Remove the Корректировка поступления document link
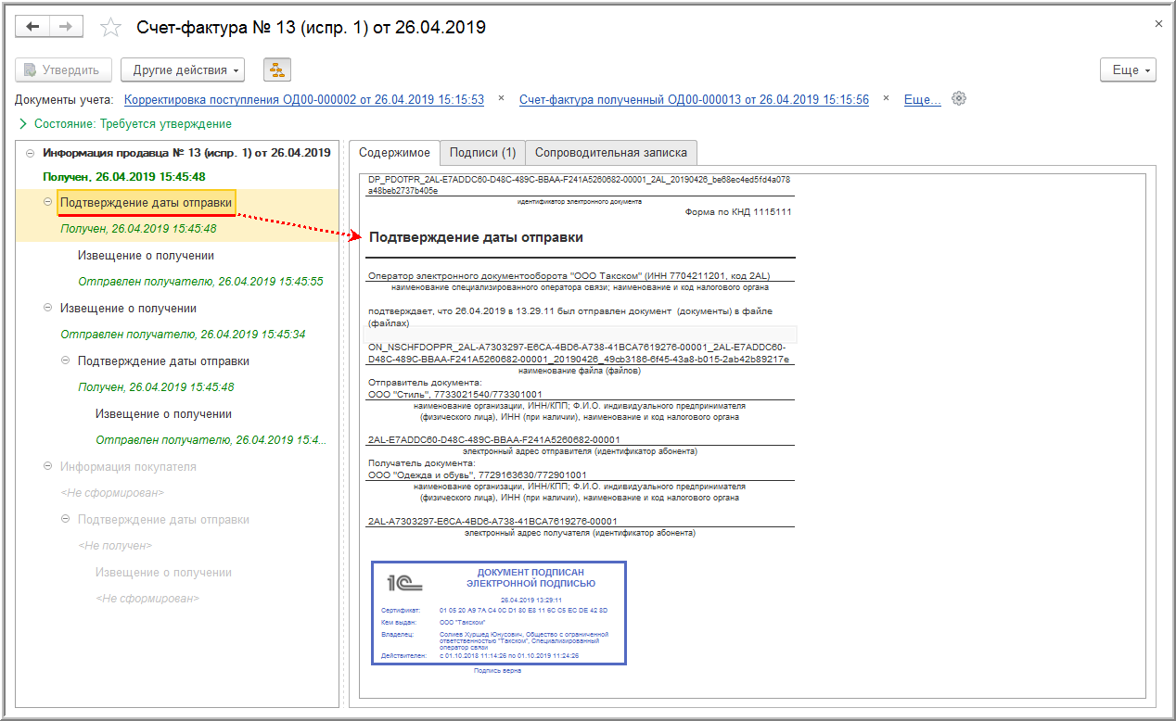 pyautogui.click(x=501, y=98)
